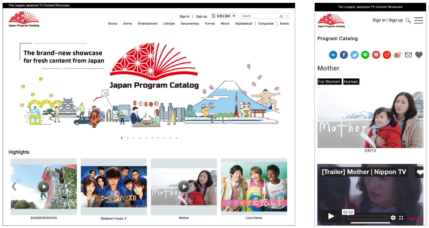
Task: Select the fifth hero carousel dot
Action: [146, 138]
